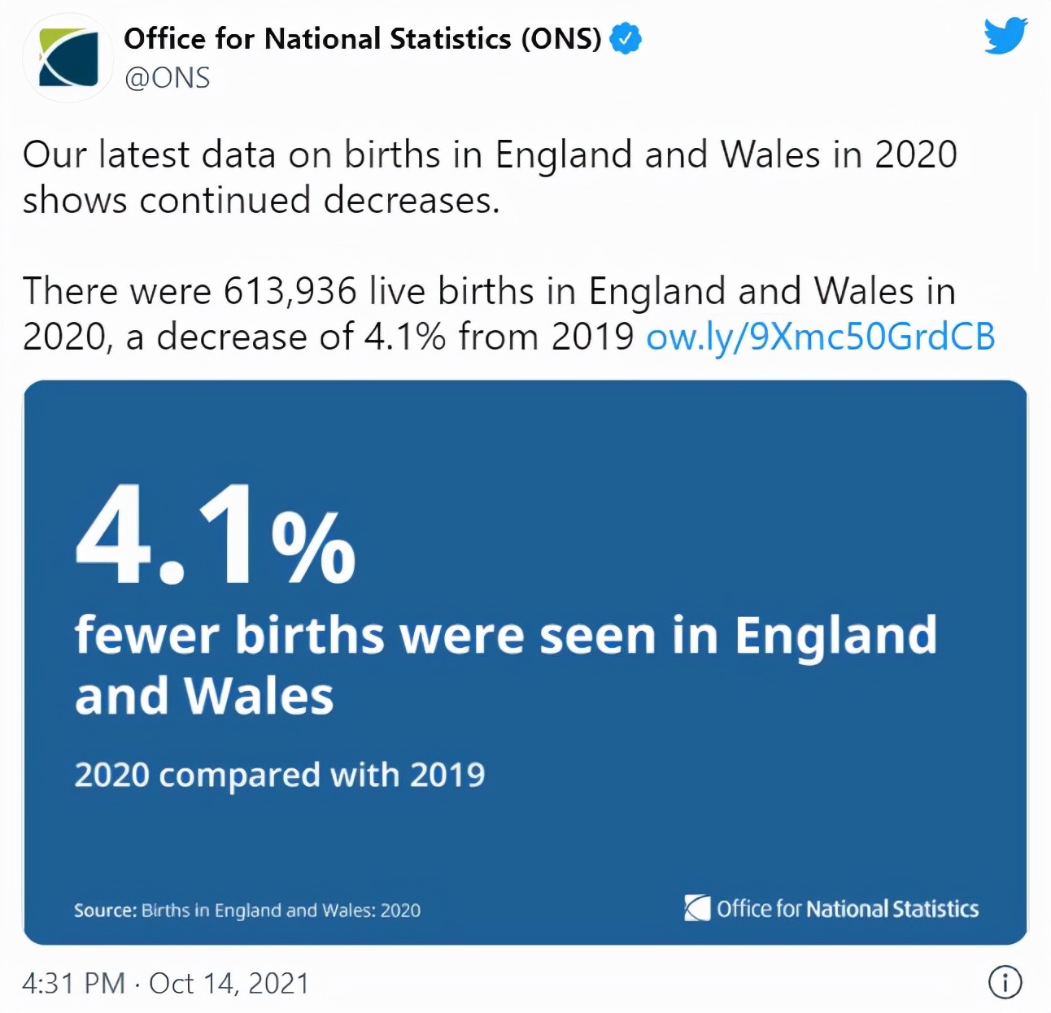The height and width of the screenshot is (1013, 1051).
Task: Click the '2020 compared with 2019' caption
Action: (280, 775)
